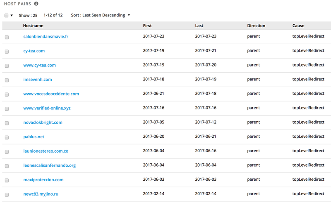
Task: Check the salonbiendansmavie.fr row checkbox
Action: 7,37
